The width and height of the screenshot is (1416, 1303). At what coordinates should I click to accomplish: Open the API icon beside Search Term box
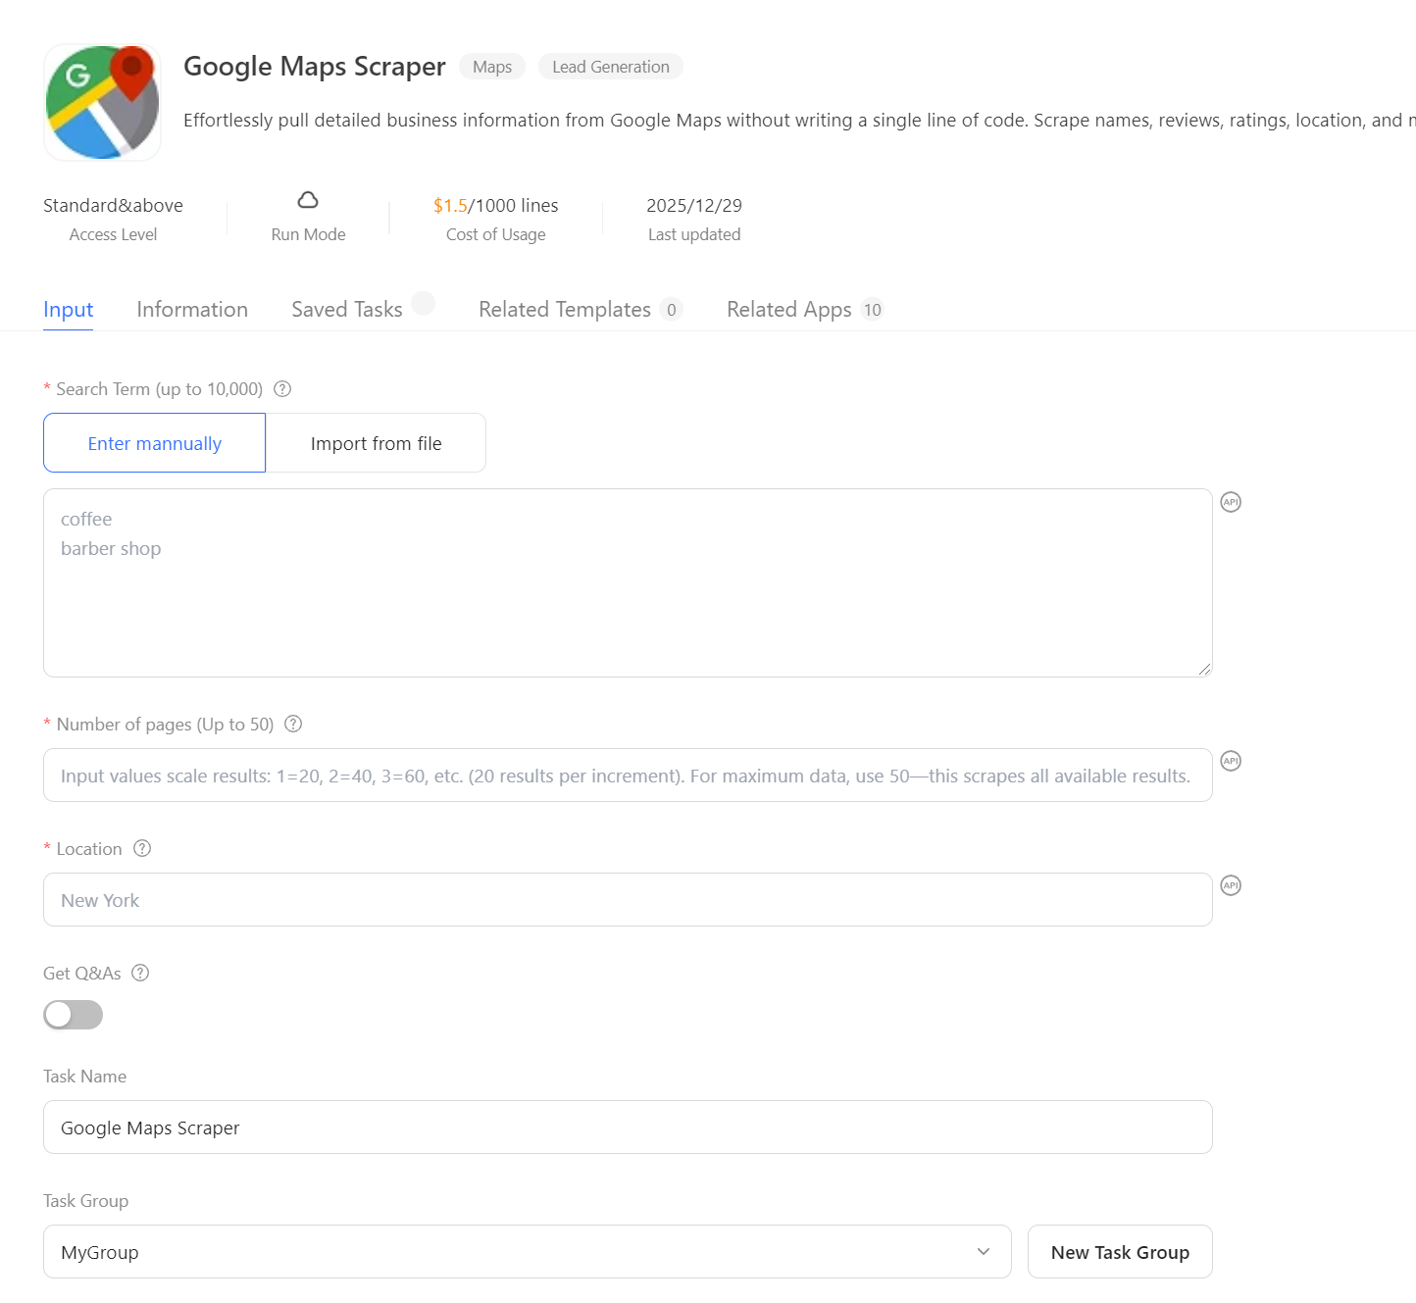tap(1231, 501)
